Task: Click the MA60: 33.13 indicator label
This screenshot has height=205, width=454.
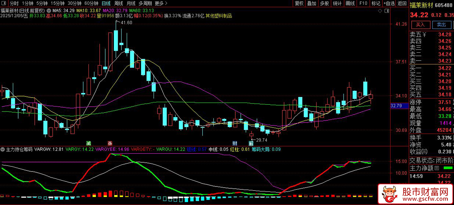Action: click(x=141, y=10)
